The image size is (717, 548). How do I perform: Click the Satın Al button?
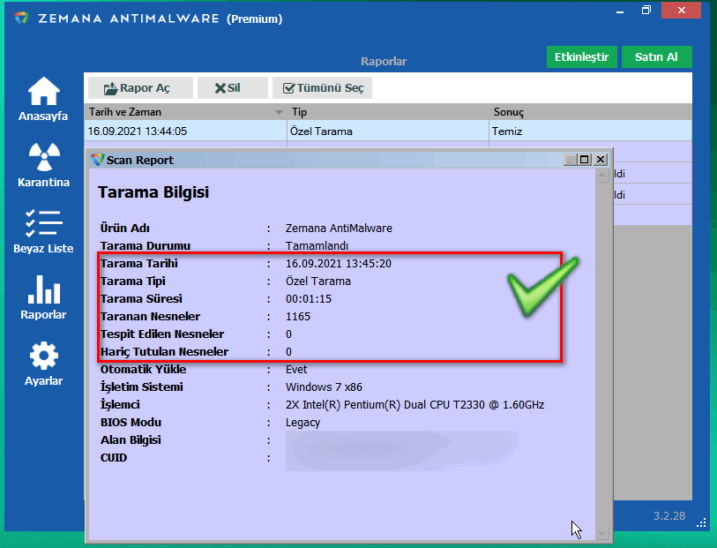point(657,57)
